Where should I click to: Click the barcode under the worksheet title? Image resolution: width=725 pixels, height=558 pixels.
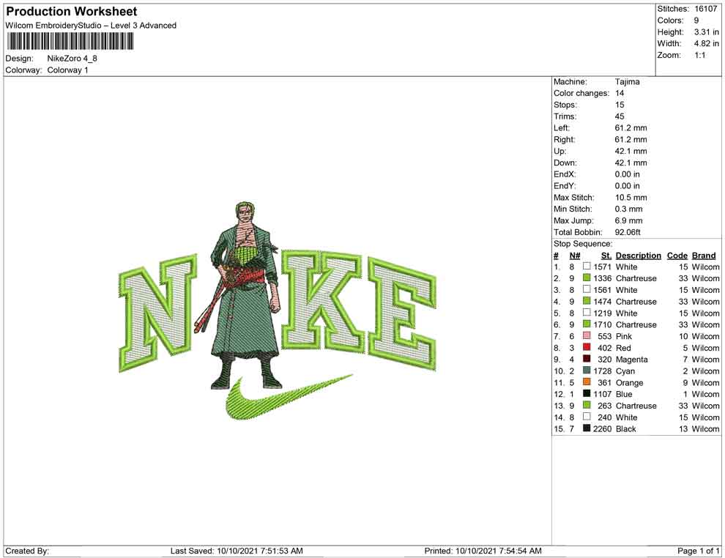[70, 41]
